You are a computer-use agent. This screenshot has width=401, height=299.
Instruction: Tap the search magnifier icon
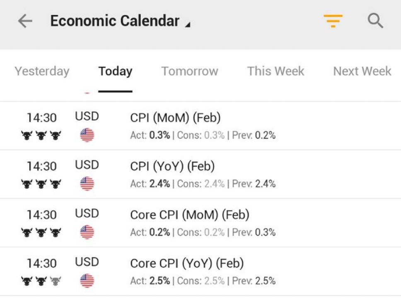click(375, 21)
